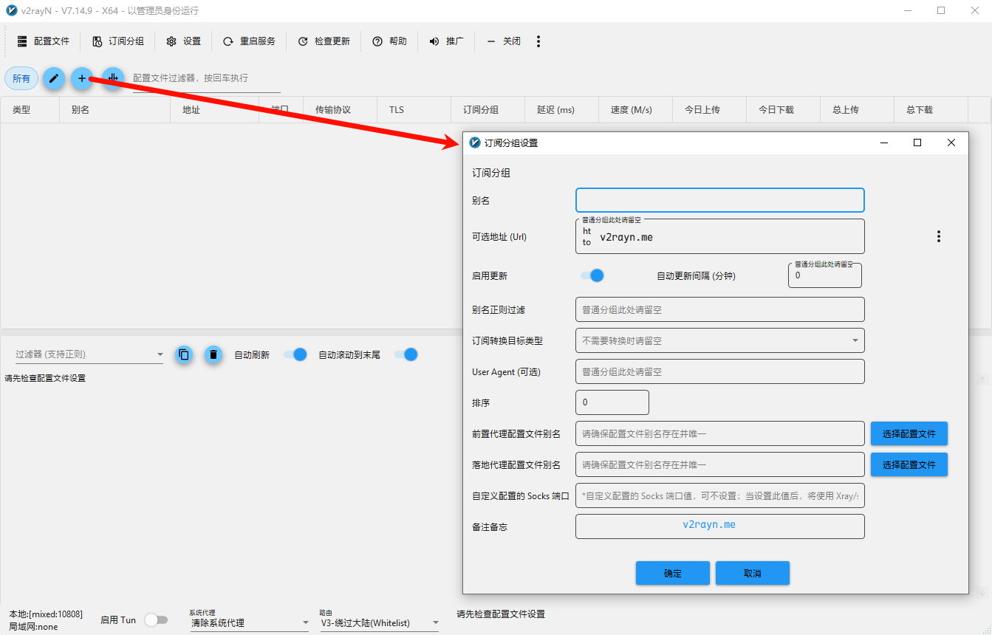This screenshot has width=992, height=635.
Task: Click the 自动更新间隔 (分钟) field
Action: click(825, 275)
